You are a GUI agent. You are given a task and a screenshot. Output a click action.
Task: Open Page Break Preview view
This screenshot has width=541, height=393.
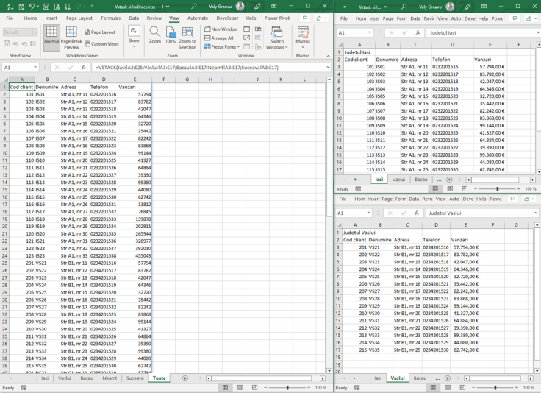[x=71, y=35]
